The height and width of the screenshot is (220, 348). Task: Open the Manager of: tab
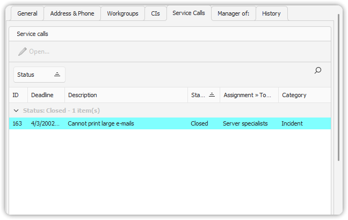pyautogui.click(x=233, y=13)
